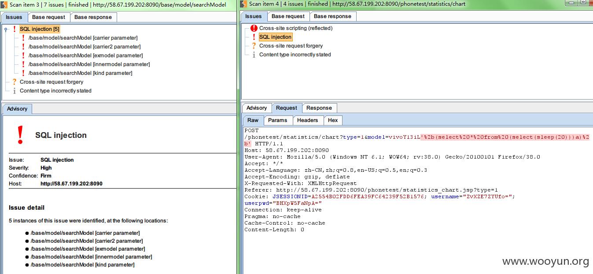Click the Content-Length: 0 line
Viewport: 593px width, 274px height.
coord(274,230)
